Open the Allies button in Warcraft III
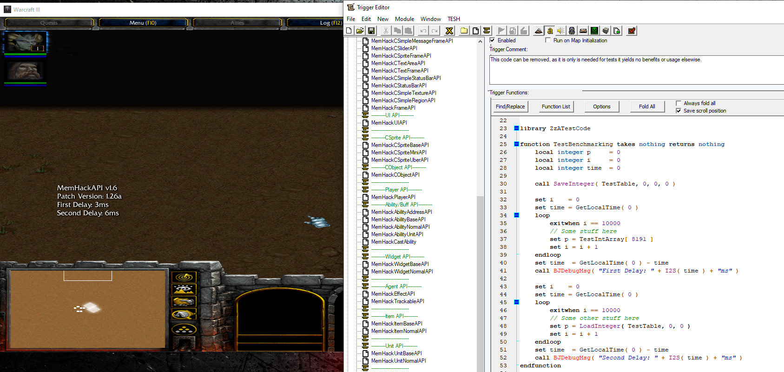This screenshot has width=784, height=372. 237,23
